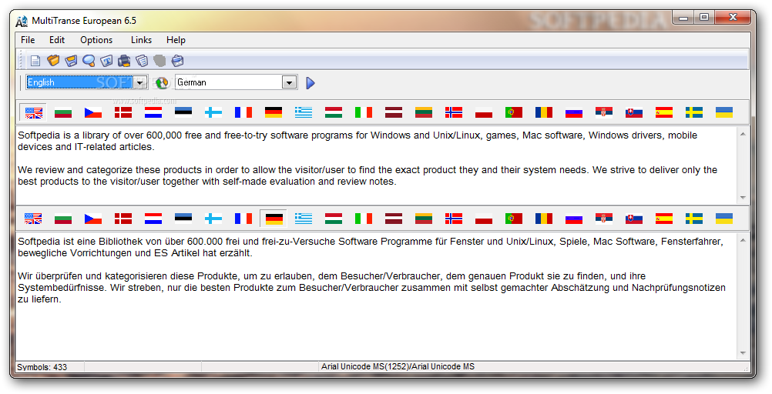Open the English source language dropdown
Viewport: 772px width, 394px height.
(x=140, y=82)
